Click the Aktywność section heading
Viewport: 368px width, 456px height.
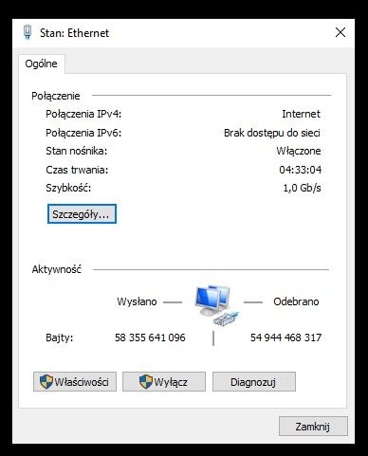pos(57,269)
